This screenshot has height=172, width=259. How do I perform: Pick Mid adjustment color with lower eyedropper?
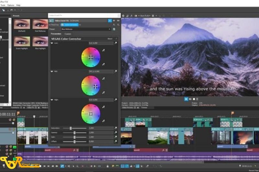point(103,93)
